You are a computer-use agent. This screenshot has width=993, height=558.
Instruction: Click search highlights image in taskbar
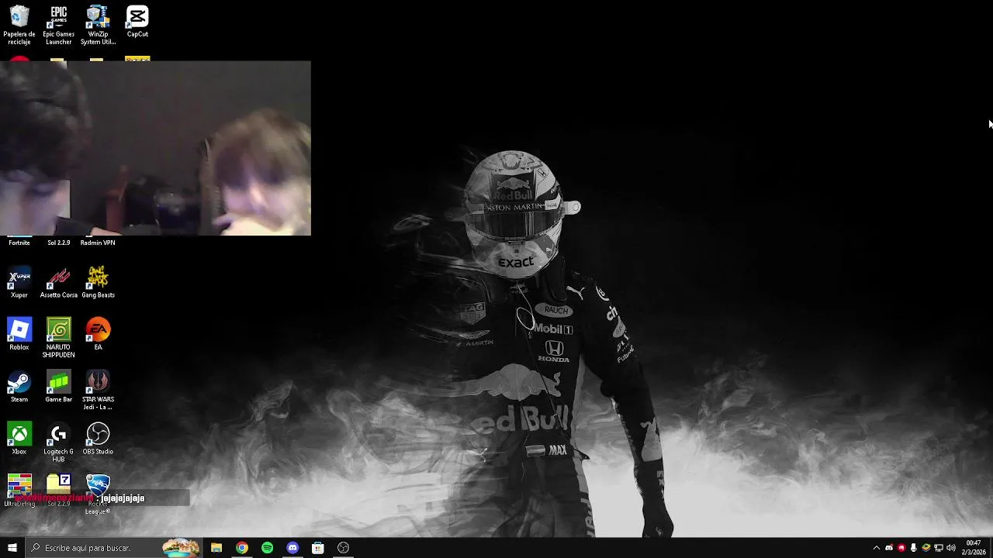(x=181, y=548)
